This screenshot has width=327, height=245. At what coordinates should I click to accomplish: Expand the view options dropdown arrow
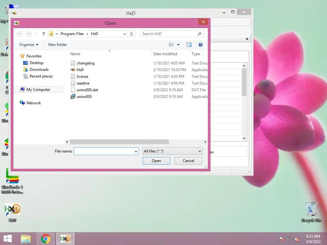pyautogui.click(x=178, y=45)
